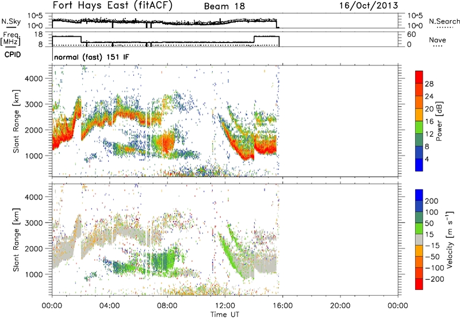Click the '28' Power colorbar tick label

[x=429, y=84]
